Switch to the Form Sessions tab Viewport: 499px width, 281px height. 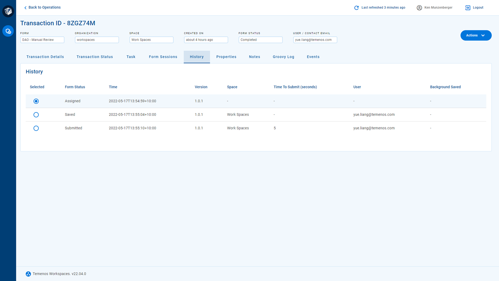point(163,57)
